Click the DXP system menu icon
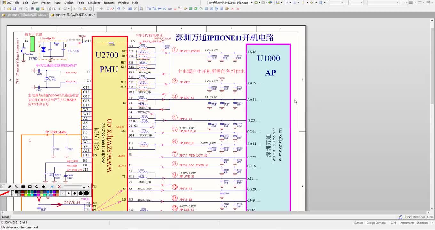Screen dimensions: 435x230 [7, 3]
